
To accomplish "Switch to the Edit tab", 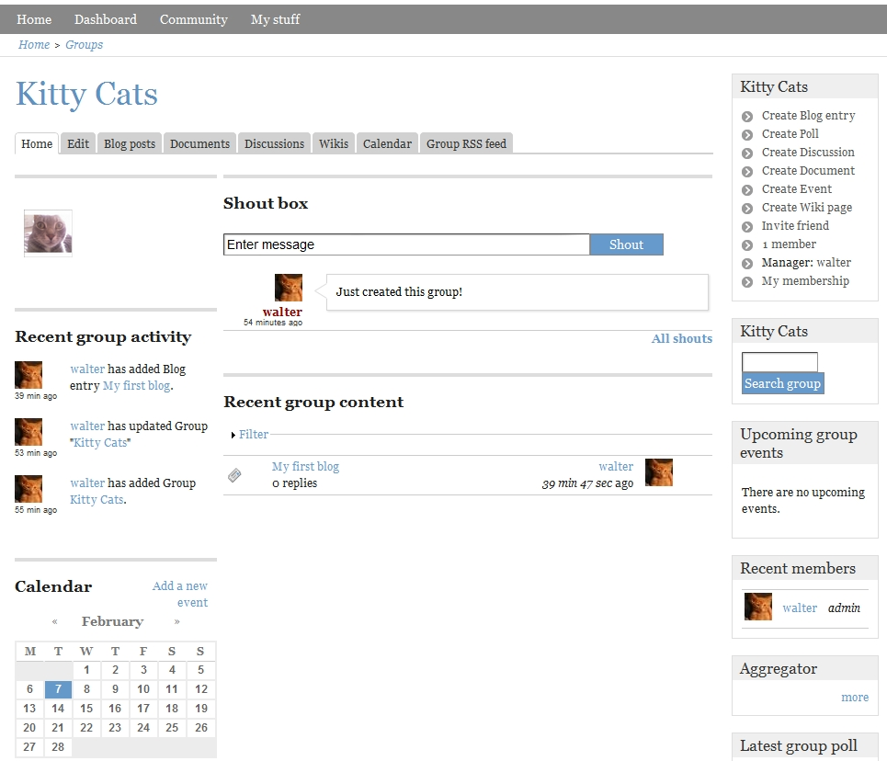I will pyautogui.click(x=78, y=143).
